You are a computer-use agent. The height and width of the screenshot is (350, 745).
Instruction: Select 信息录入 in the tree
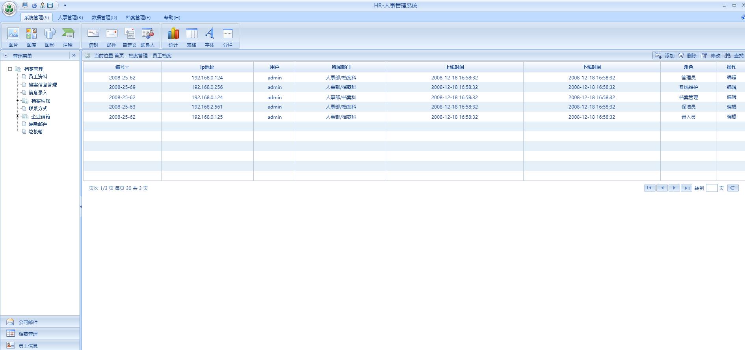point(38,92)
